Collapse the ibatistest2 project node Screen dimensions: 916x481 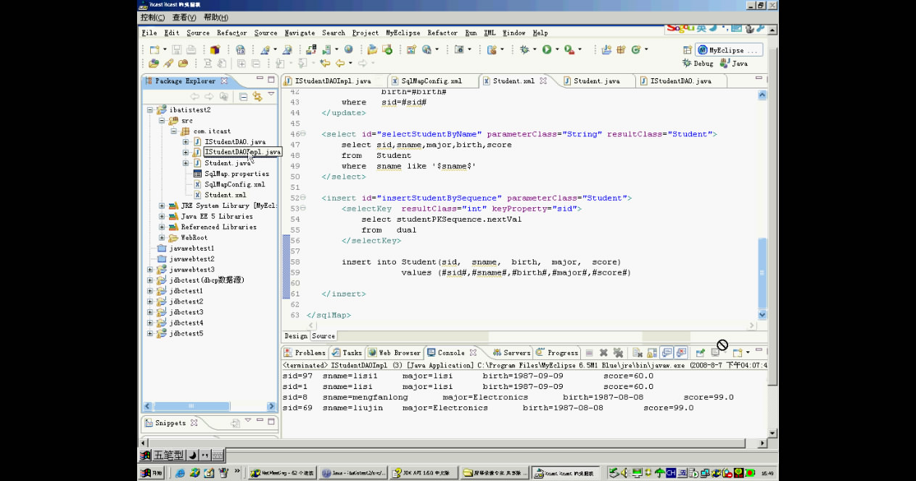(150, 110)
